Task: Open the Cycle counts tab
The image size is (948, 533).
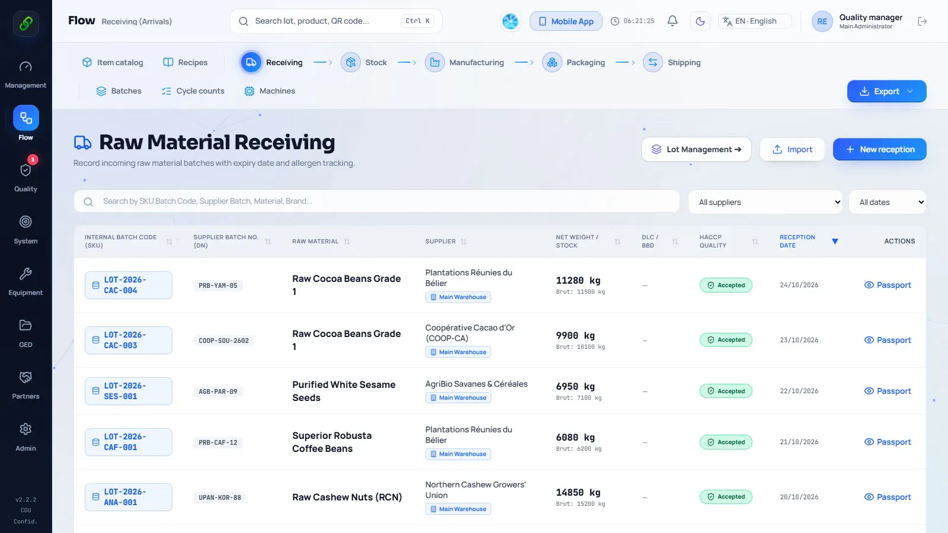Action: pyautogui.click(x=193, y=91)
